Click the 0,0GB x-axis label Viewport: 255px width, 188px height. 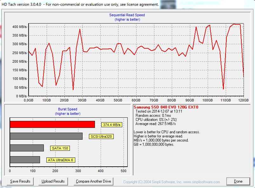click(x=29, y=100)
